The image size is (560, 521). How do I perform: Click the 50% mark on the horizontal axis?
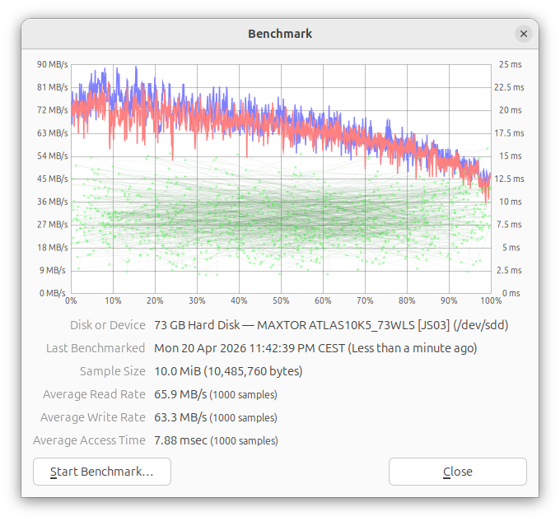281,300
